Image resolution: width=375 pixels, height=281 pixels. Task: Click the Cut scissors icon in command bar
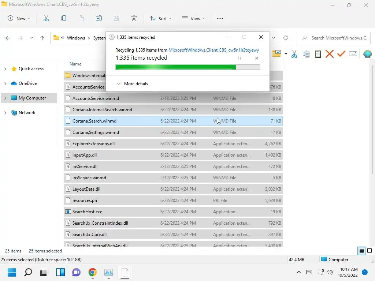[x=46, y=18]
